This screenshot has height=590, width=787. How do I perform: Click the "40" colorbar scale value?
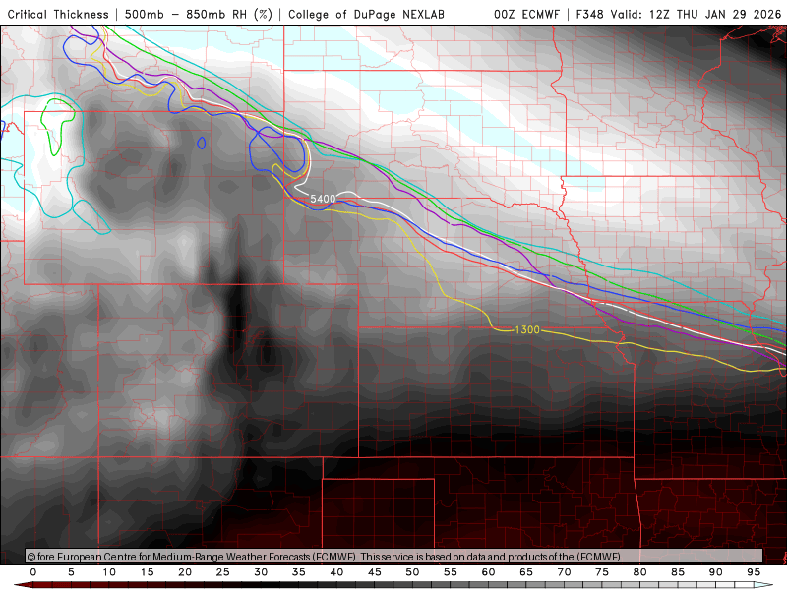336,572
